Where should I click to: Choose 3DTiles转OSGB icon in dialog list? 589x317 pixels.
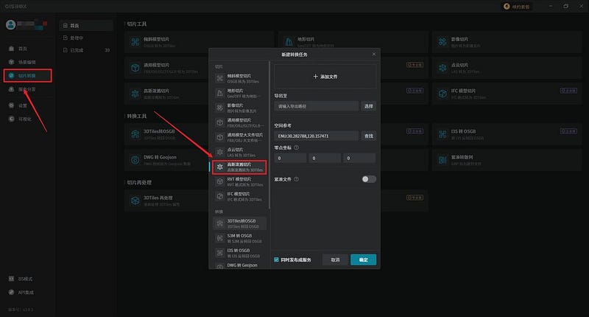(219, 223)
